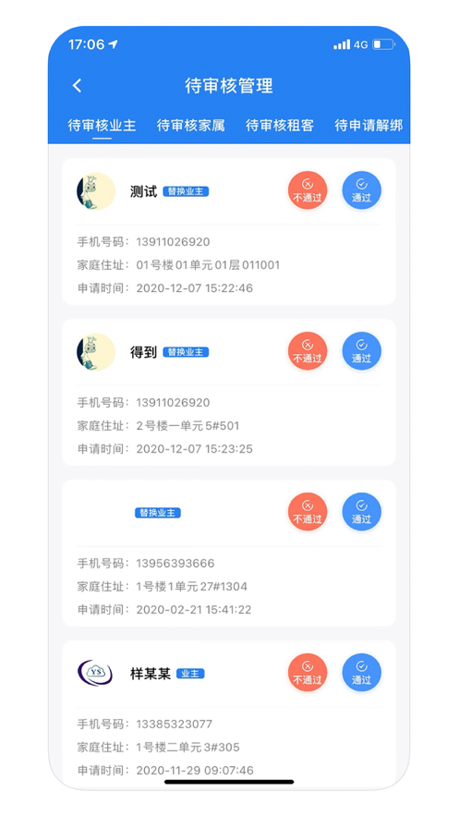
Task: Approve the 得到 applicant with 通过
Action: tap(362, 352)
